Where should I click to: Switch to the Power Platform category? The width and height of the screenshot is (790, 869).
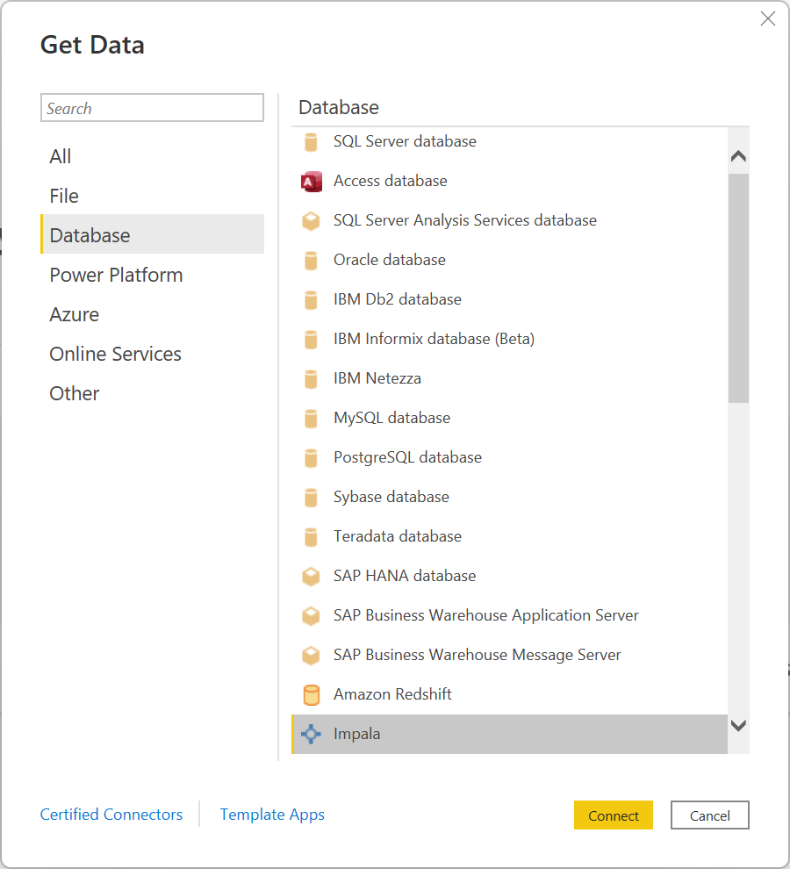click(x=116, y=274)
